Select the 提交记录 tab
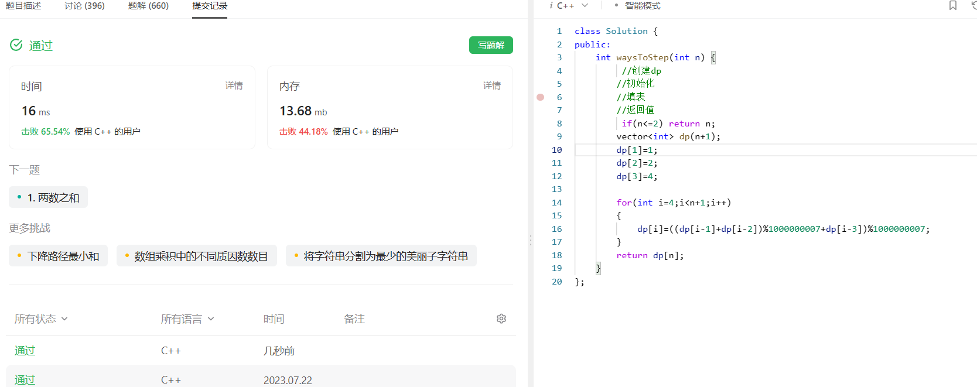Viewport: 977px width, 387px height. click(x=210, y=6)
